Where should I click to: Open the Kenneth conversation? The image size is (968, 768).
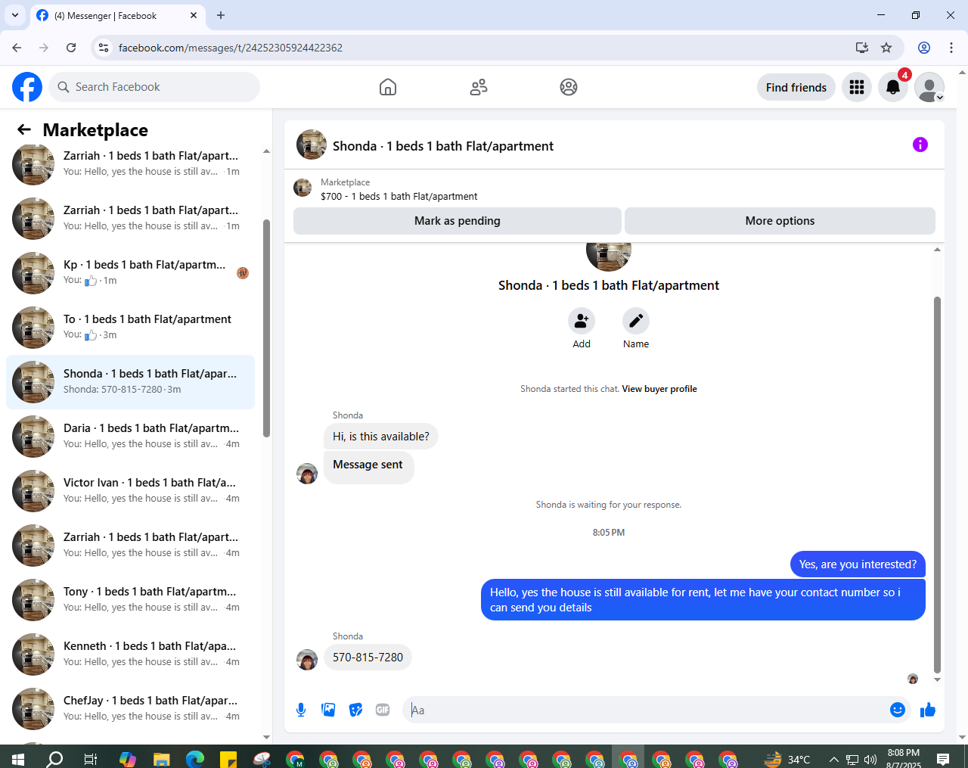coord(130,655)
